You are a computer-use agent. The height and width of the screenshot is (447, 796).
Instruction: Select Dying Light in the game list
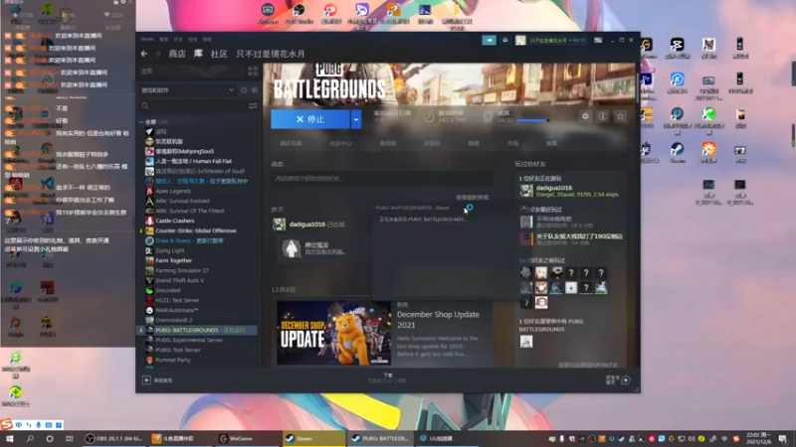pyautogui.click(x=169, y=250)
